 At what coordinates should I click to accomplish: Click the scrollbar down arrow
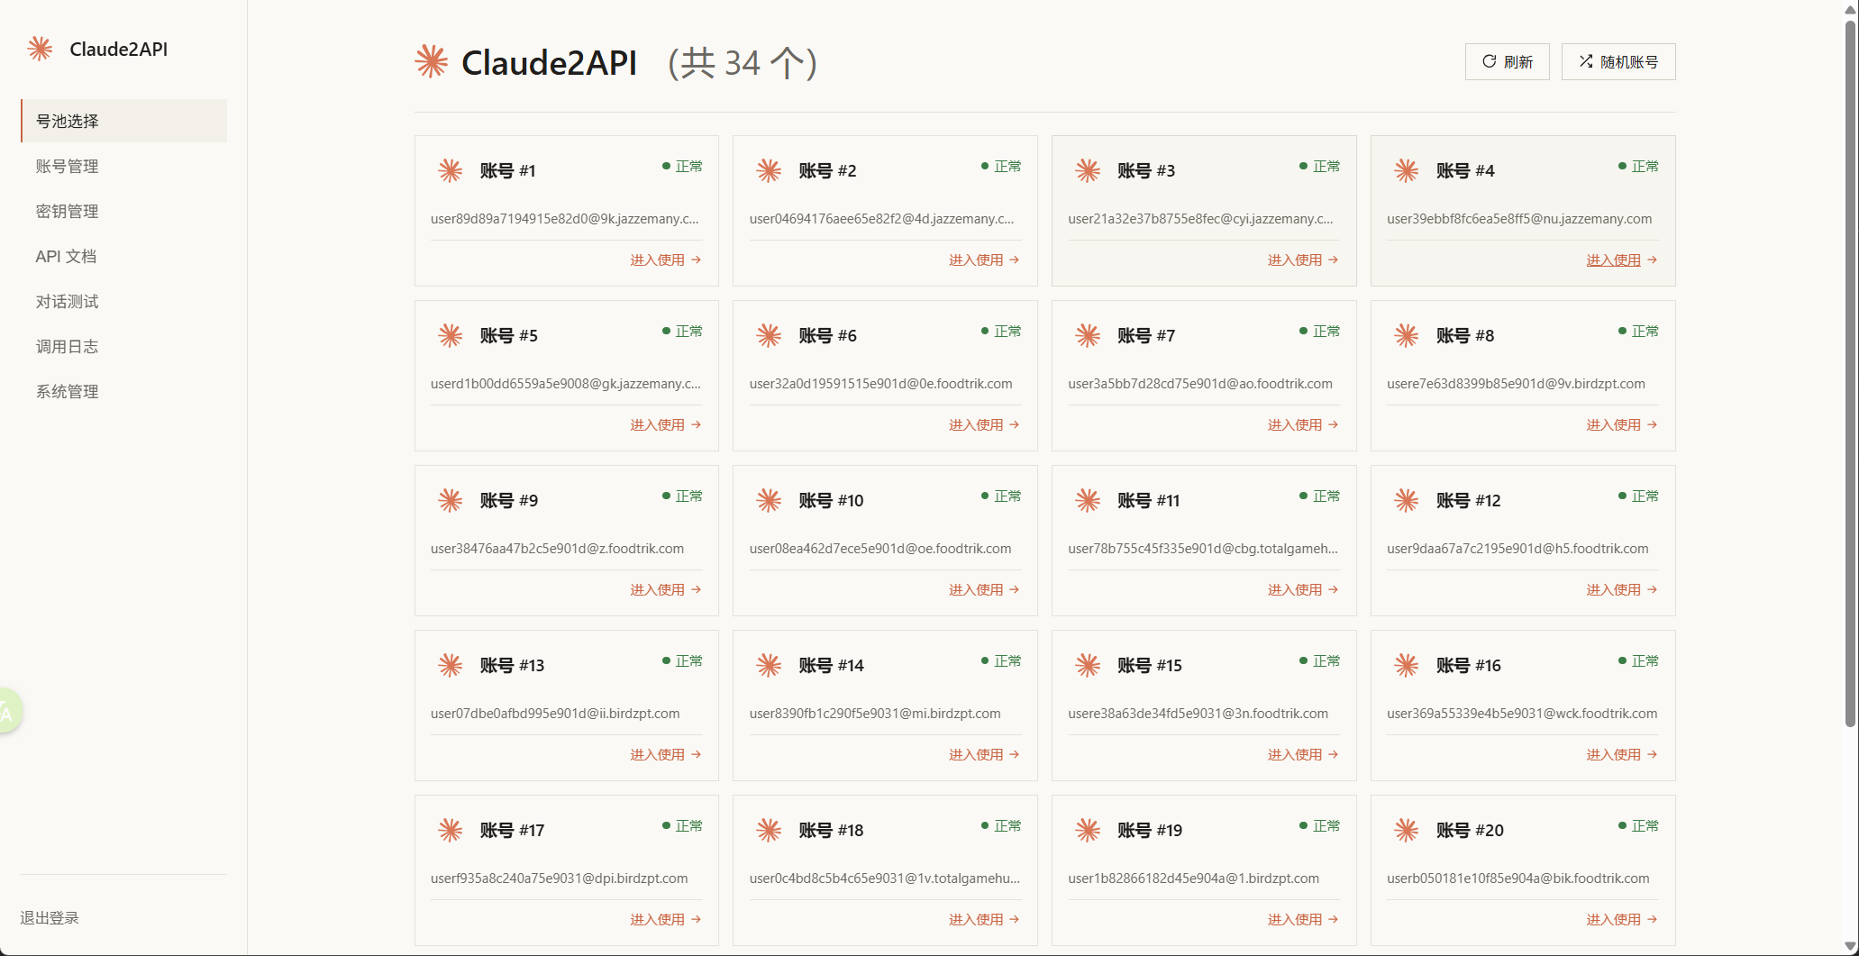(x=1850, y=946)
